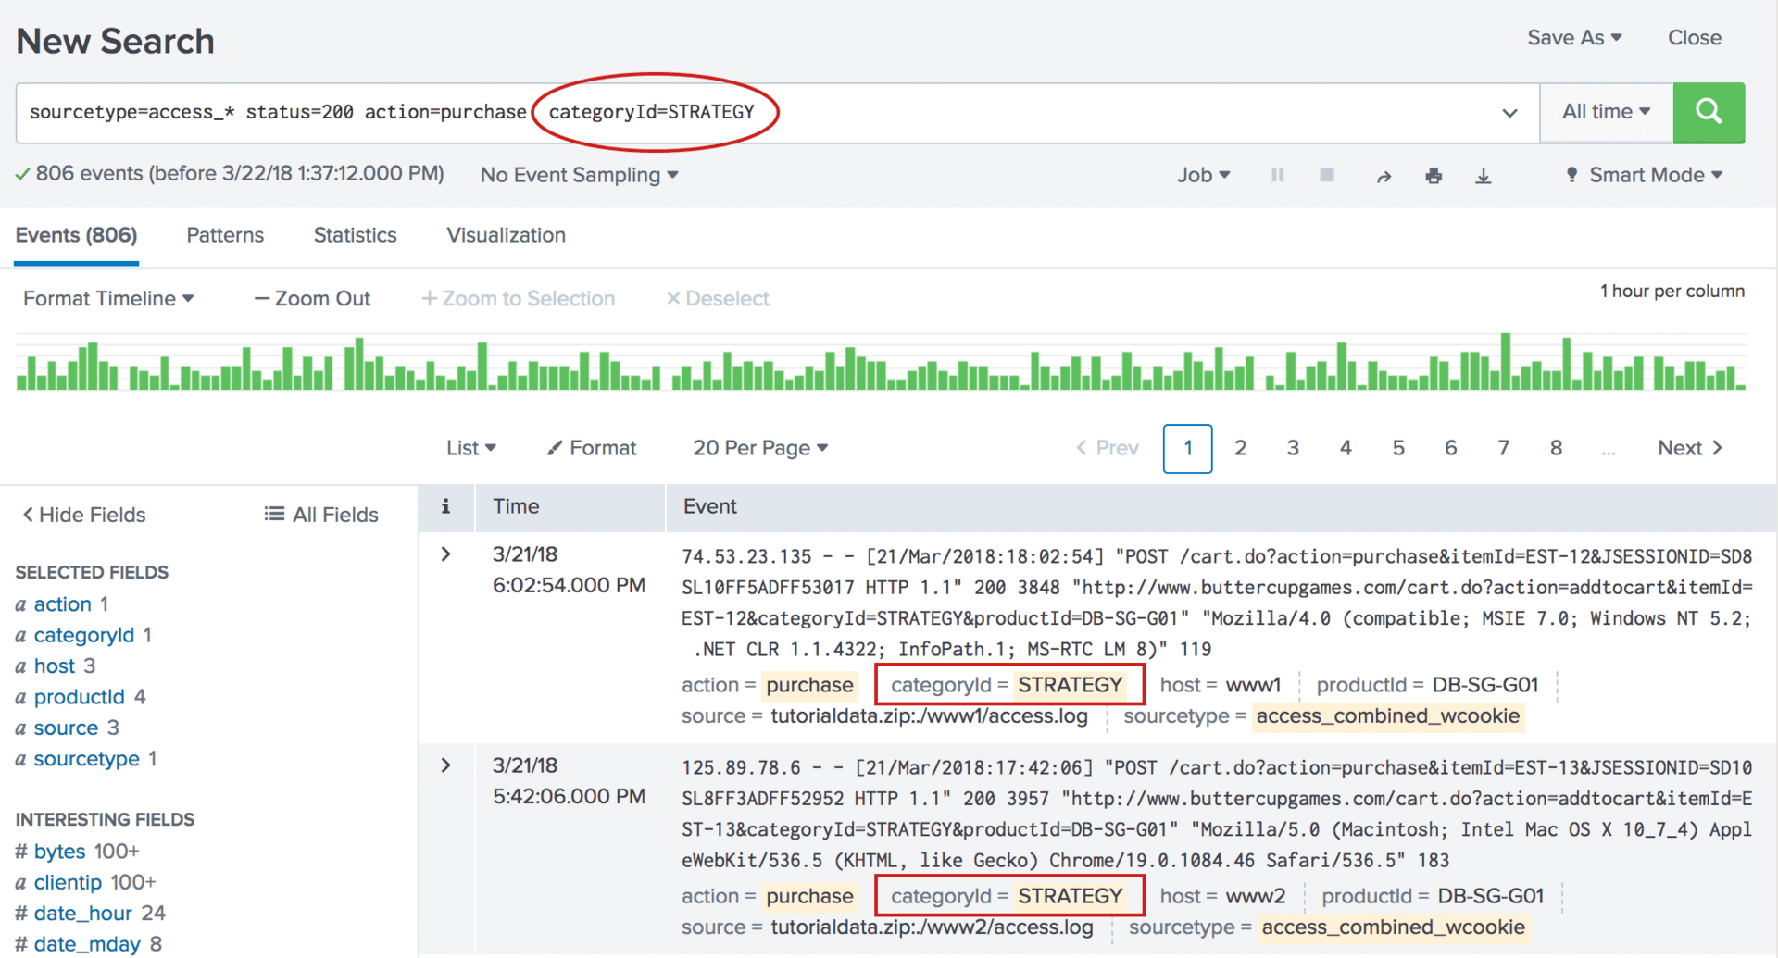Hide the fields sidebar
Image resolution: width=1778 pixels, height=958 pixels.
coord(84,515)
